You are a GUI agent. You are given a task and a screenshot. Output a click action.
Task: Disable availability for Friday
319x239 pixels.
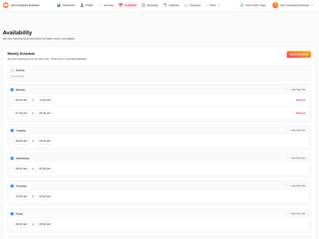point(12,214)
